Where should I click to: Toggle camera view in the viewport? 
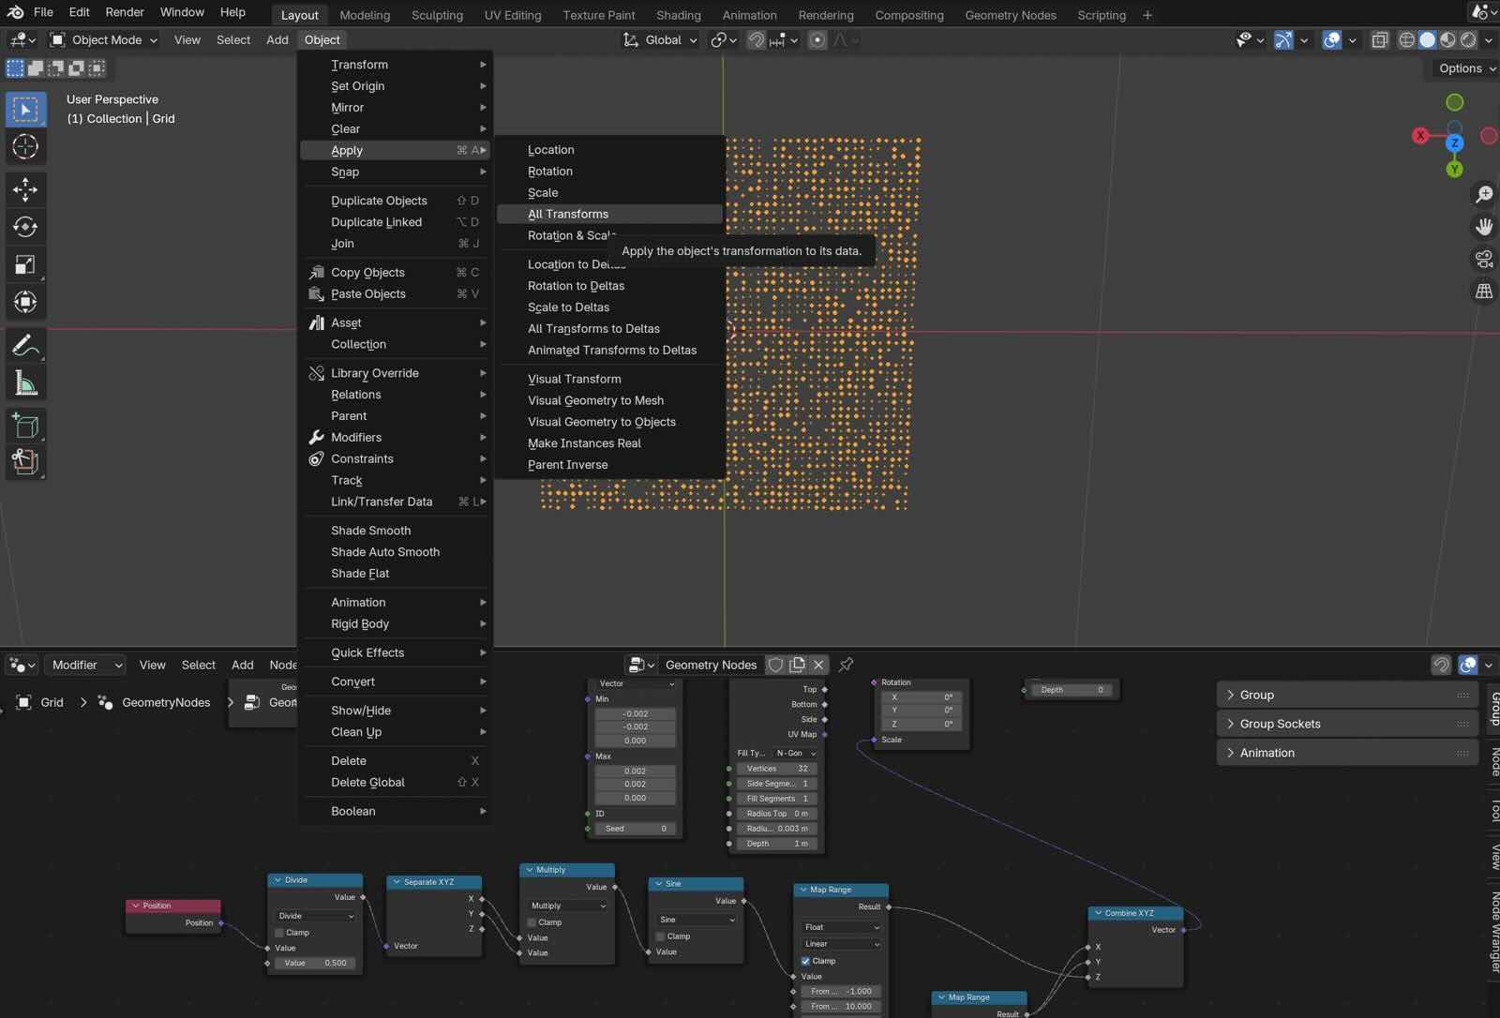(x=1483, y=259)
